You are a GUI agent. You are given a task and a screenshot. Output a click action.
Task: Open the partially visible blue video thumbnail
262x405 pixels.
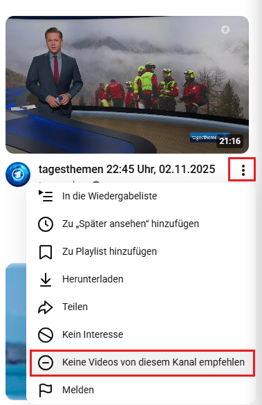click(x=16, y=332)
